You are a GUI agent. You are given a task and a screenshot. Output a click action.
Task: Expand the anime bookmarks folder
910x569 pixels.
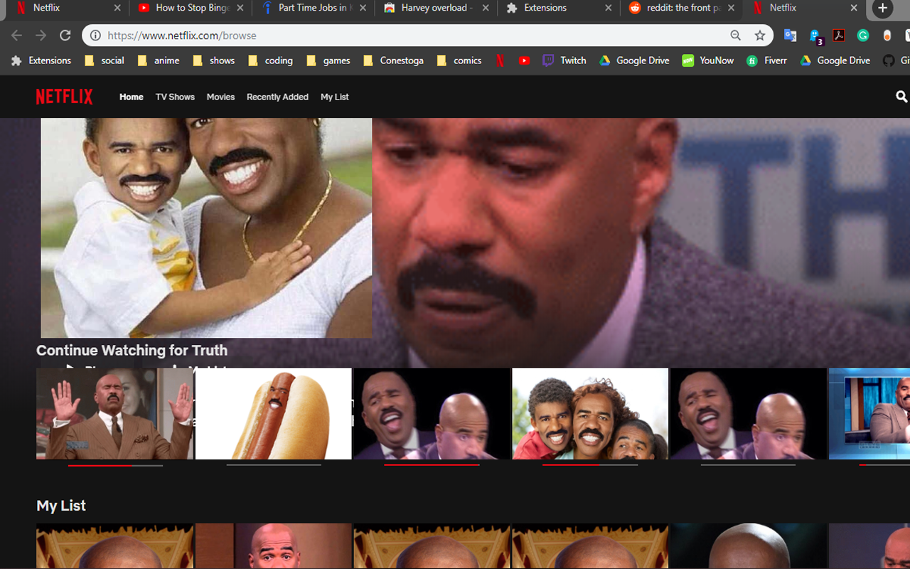[x=159, y=60]
